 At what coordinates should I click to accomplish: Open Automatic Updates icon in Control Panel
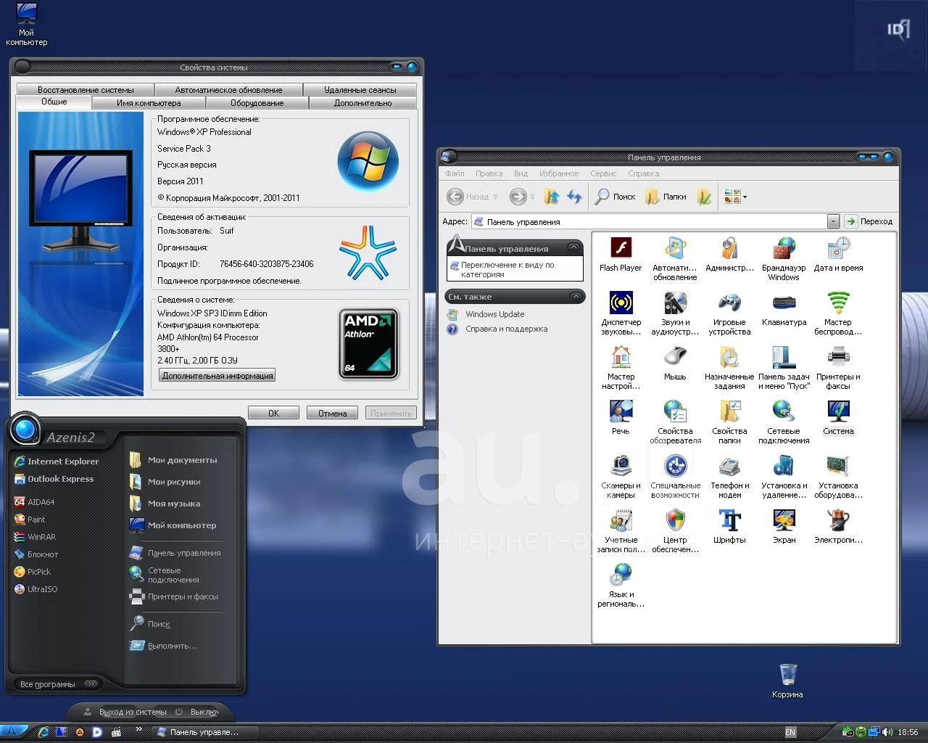coord(675,258)
